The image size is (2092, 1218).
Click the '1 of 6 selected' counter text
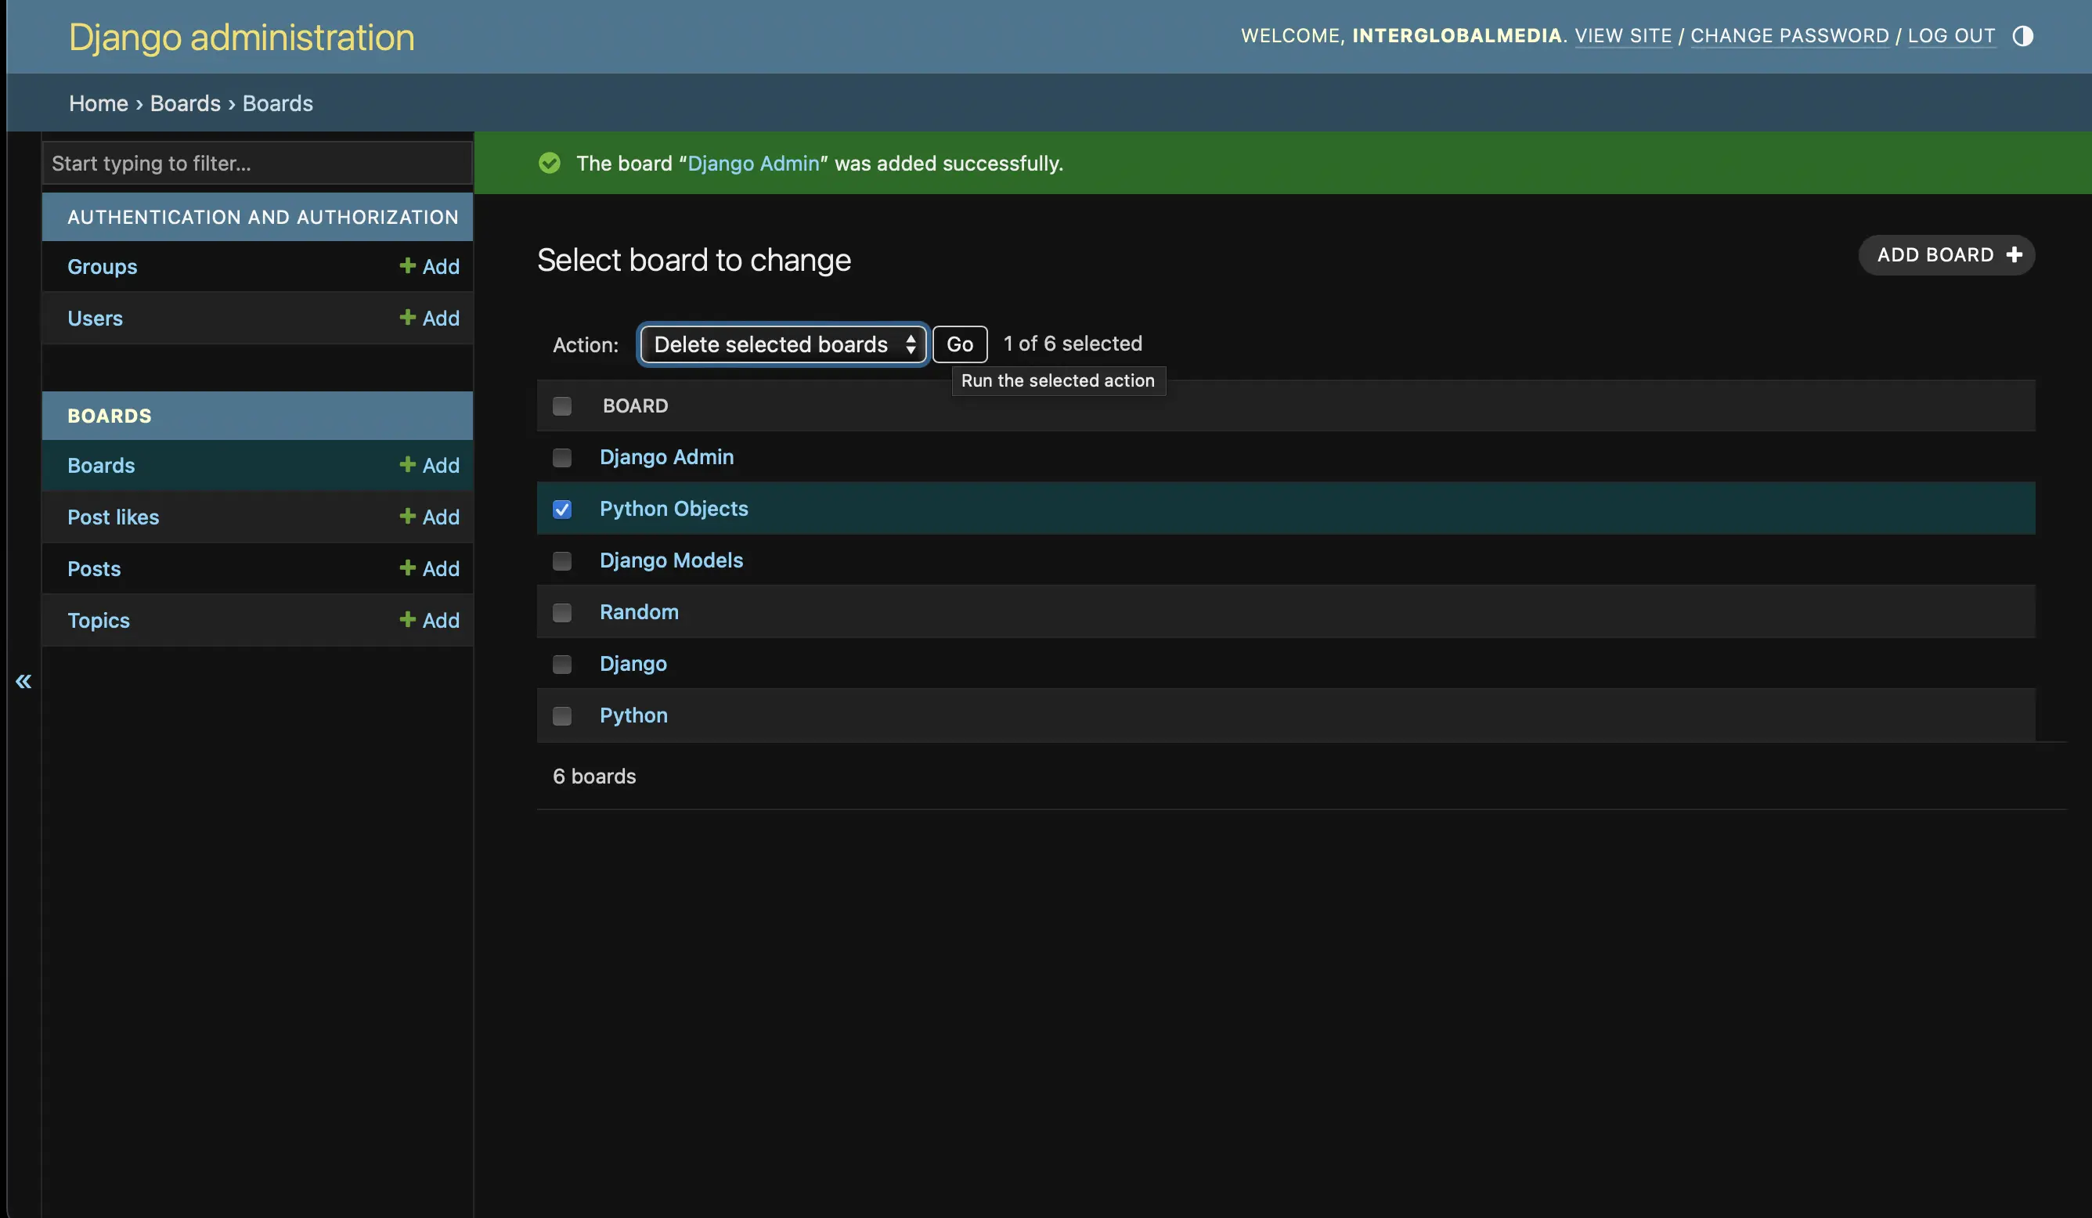[x=1073, y=343]
